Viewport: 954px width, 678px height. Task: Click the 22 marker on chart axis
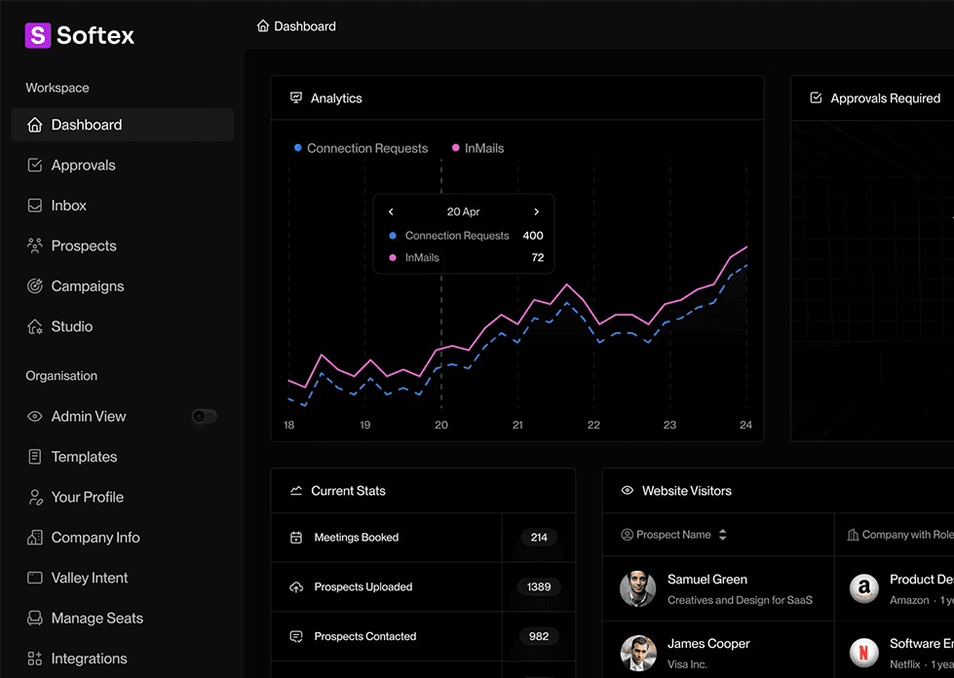tap(593, 425)
